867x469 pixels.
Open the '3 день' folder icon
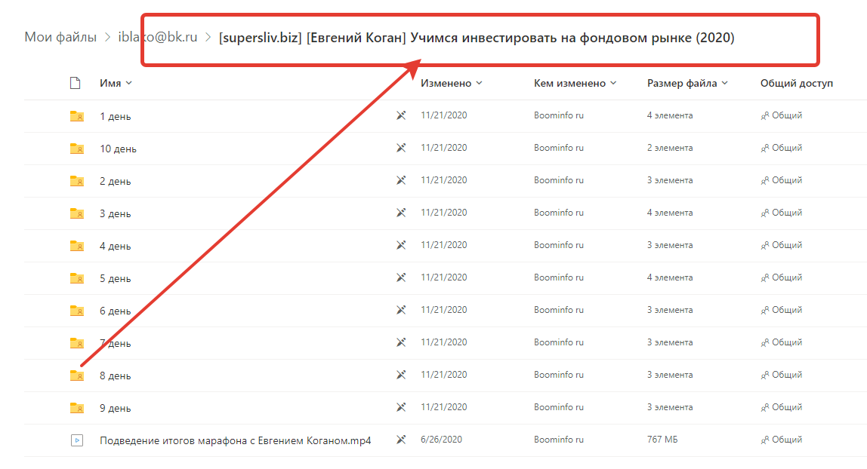(x=77, y=213)
